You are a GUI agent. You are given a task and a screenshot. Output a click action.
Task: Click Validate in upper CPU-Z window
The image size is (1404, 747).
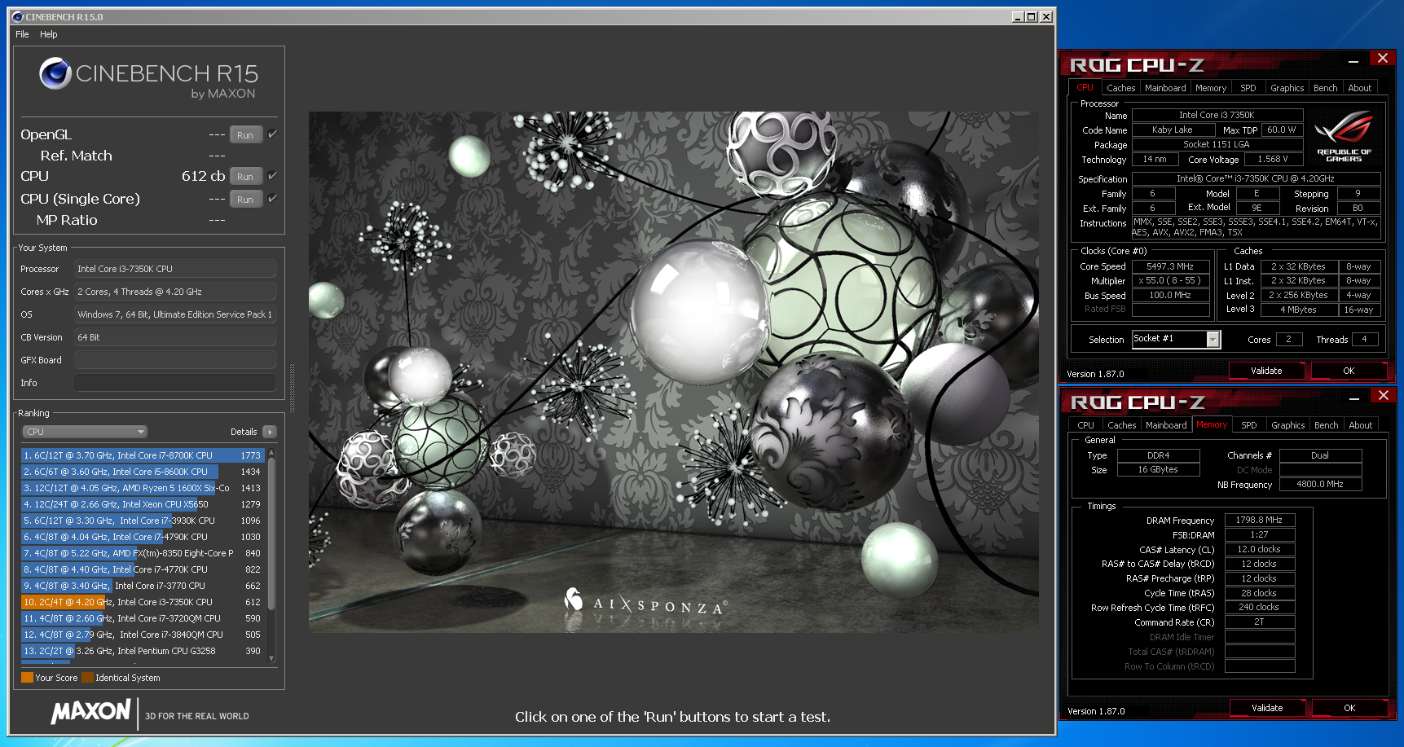(x=1266, y=371)
